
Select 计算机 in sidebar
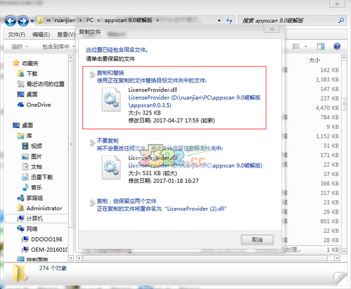(x=35, y=218)
